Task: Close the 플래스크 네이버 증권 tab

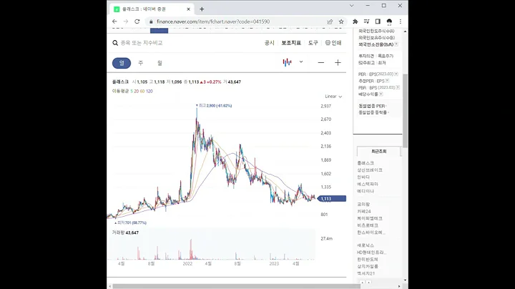Action: pyautogui.click(x=189, y=9)
